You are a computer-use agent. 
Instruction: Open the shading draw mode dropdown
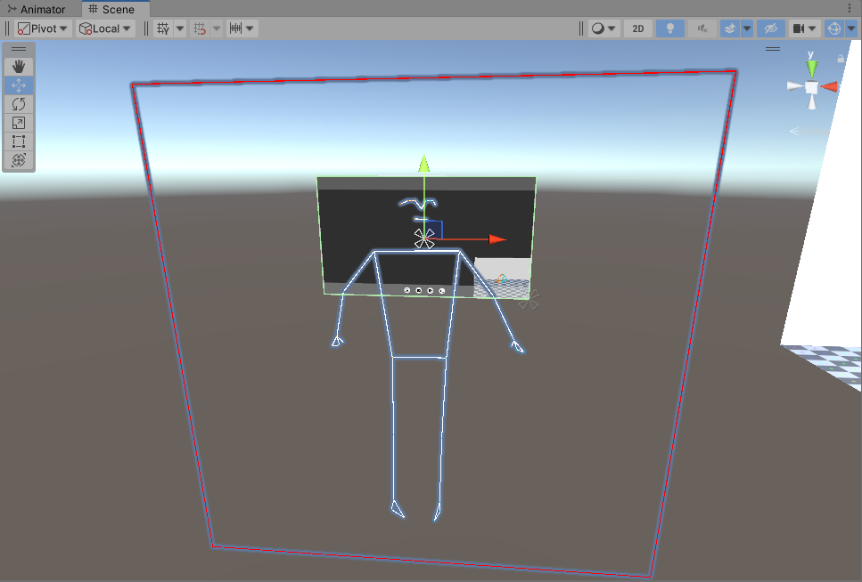(603, 28)
